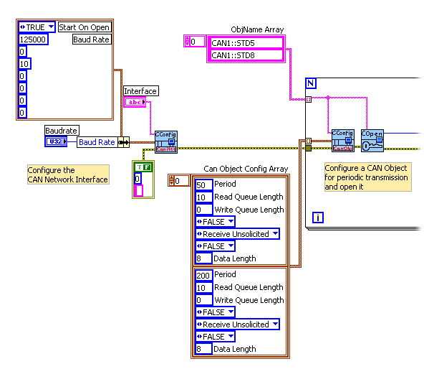Click Read Queue Length 10 in first cluster
424x369 pixels.
pyautogui.click(x=203, y=197)
